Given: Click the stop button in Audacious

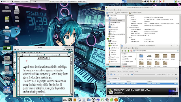Looking at the screenshot, I should pos(121,75).
